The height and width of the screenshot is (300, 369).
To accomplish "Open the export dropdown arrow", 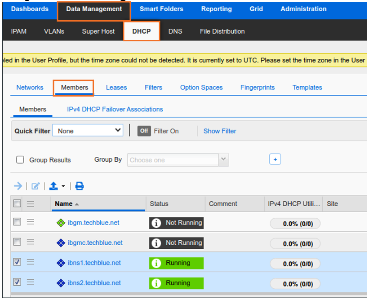I will (x=63, y=186).
